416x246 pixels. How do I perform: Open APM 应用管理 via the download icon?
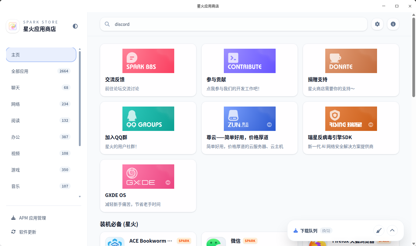pyautogui.click(x=13, y=218)
